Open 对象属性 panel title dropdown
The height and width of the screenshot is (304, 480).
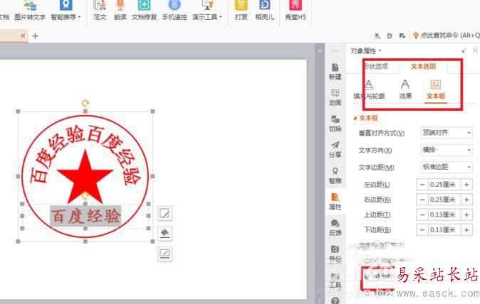click(366, 51)
